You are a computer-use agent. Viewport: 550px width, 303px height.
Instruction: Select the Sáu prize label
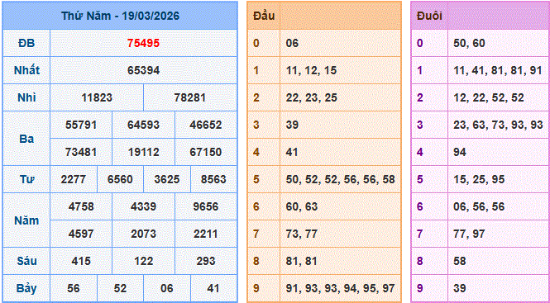pos(26,261)
